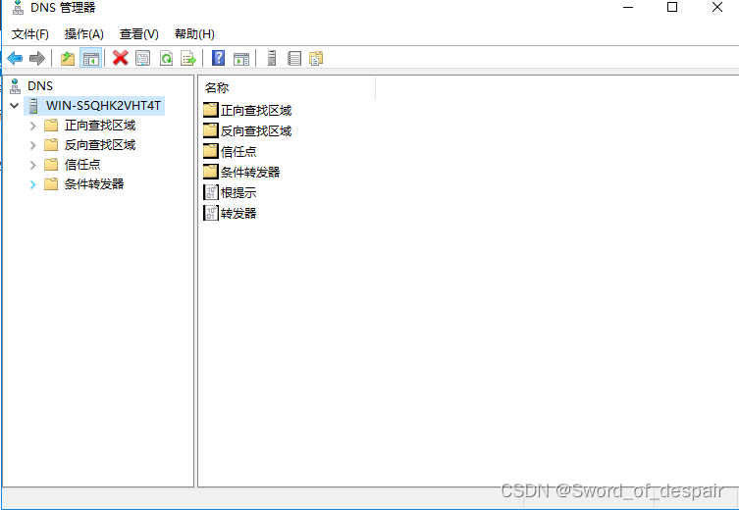Select 反向查找区域 folder in right pane
739x510 pixels.
pyautogui.click(x=247, y=130)
